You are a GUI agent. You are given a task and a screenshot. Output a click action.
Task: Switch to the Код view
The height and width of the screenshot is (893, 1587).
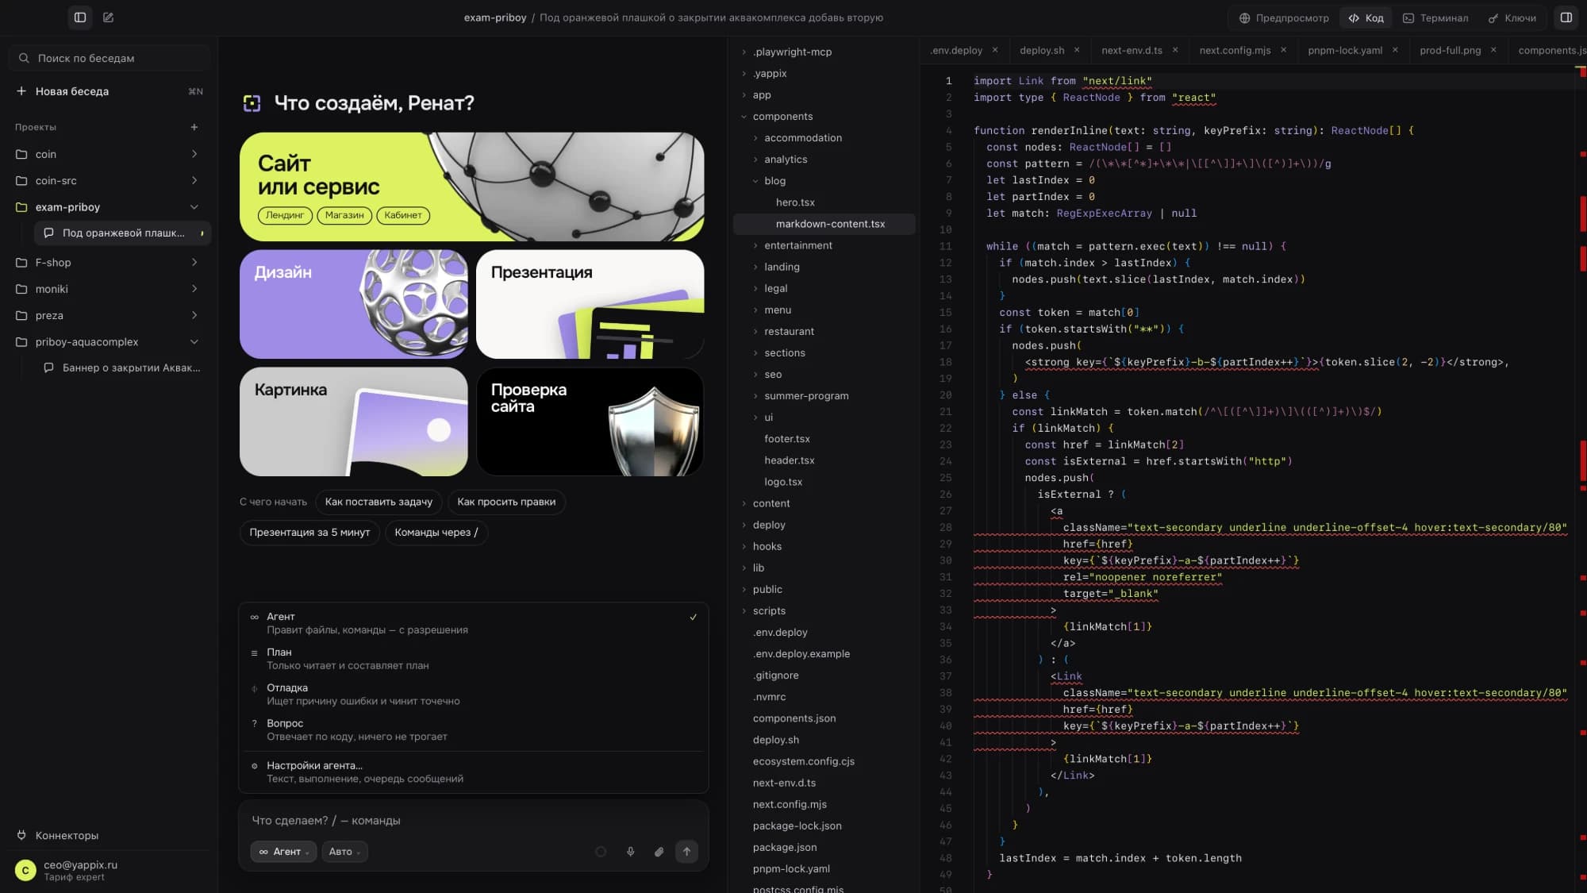click(1366, 17)
